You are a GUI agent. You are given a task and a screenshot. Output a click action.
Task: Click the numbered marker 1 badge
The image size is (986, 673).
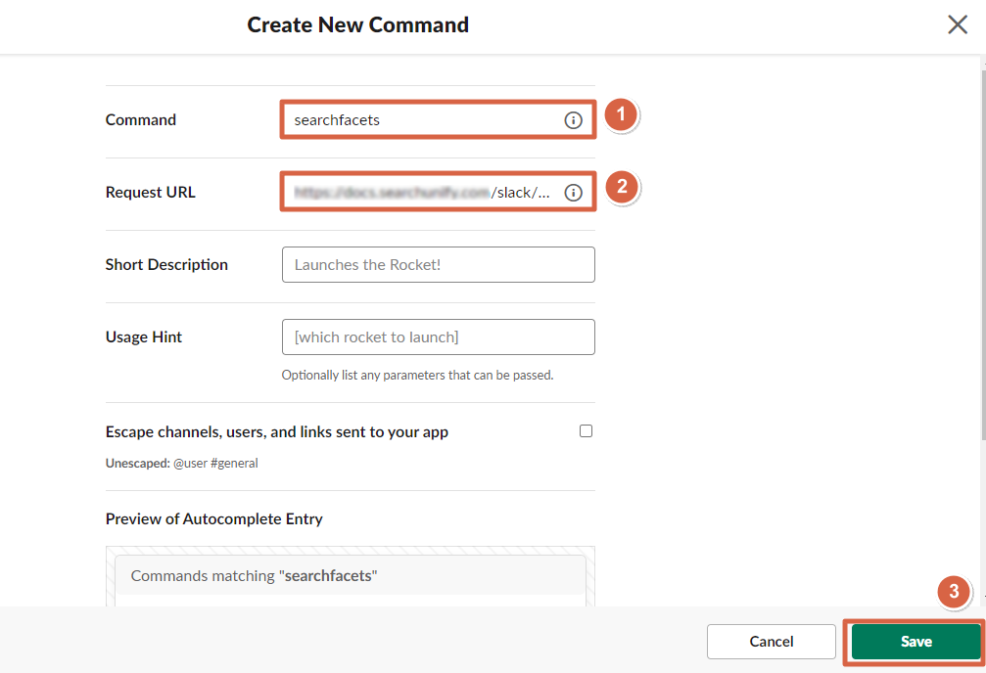(620, 115)
